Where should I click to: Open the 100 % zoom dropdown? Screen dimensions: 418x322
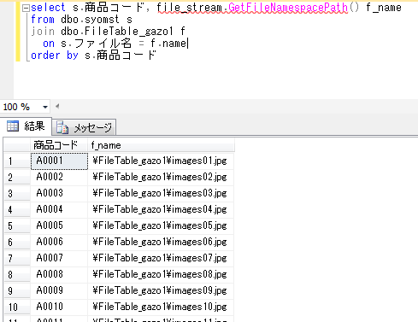(x=45, y=108)
